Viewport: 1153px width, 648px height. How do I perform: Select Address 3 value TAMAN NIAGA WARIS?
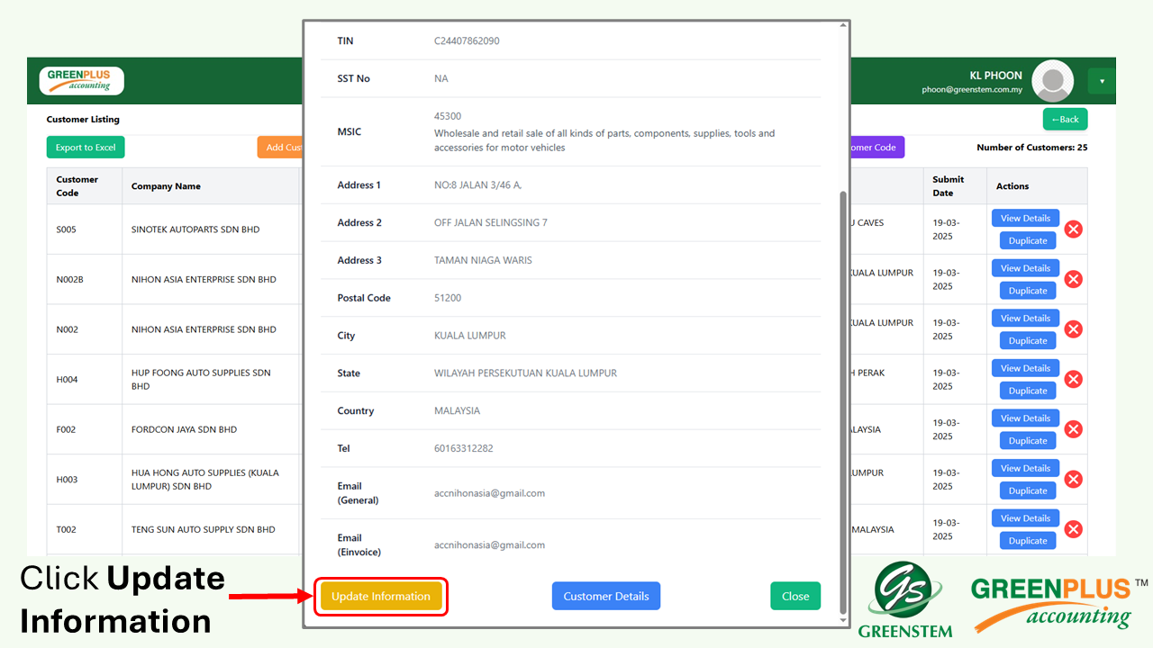tap(483, 260)
